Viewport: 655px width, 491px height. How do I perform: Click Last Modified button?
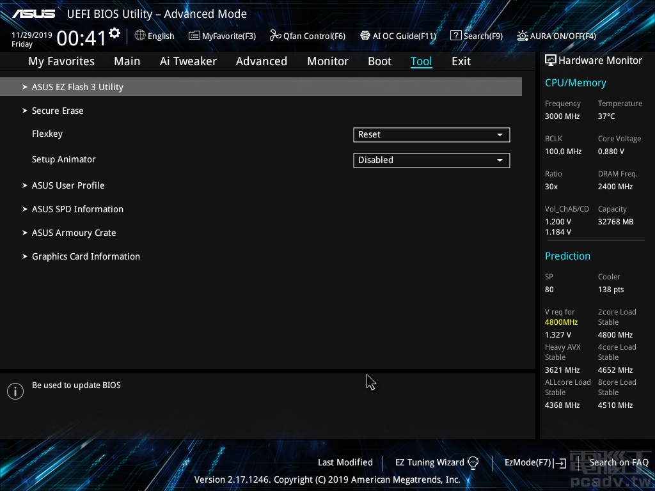(345, 463)
